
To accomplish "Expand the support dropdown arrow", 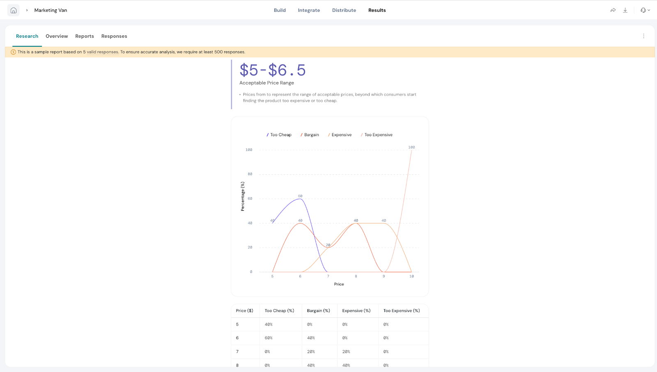I will [x=649, y=10].
